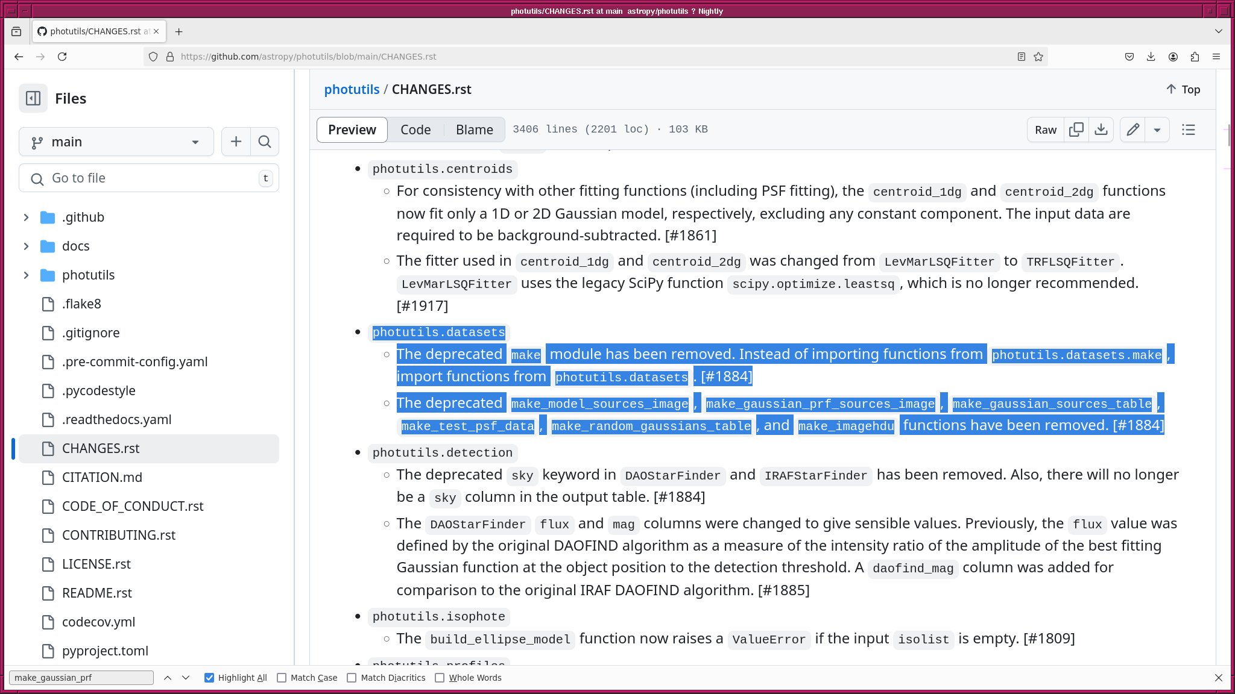Collapse the file tree sidebar icon

point(33,98)
